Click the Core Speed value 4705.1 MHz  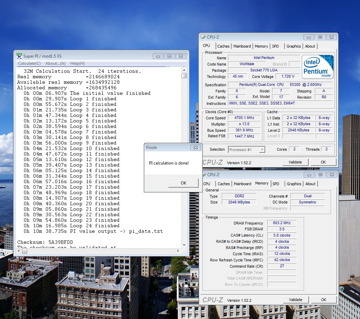244,118
